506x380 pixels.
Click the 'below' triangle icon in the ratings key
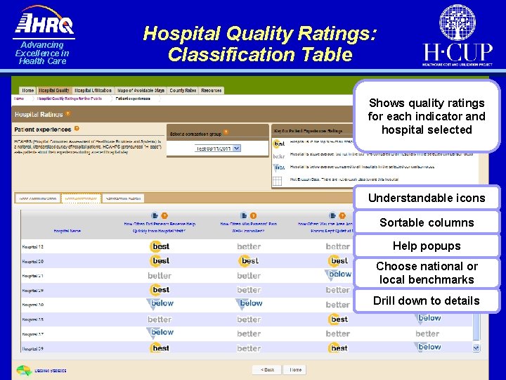(279, 167)
